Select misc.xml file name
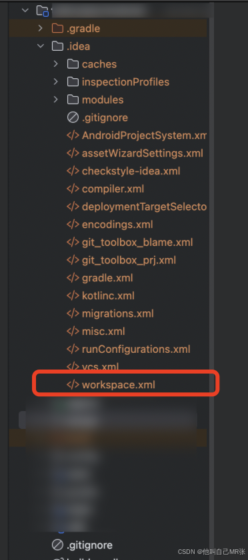Image resolution: width=248 pixels, height=560 pixels. pyautogui.click(x=103, y=331)
